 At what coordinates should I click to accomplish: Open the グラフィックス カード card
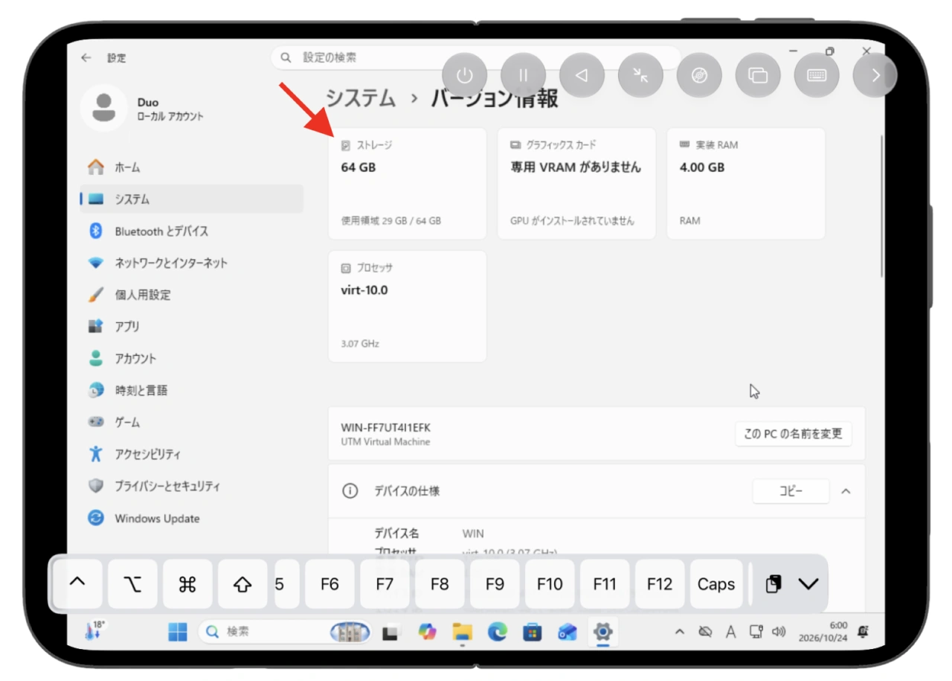click(x=576, y=184)
